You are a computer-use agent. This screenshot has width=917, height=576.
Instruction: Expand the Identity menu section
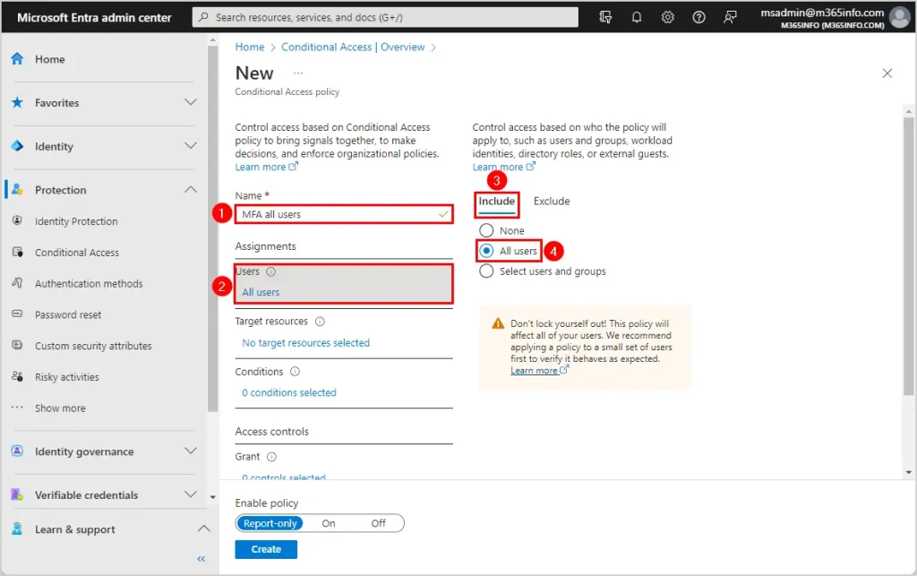[x=190, y=146]
